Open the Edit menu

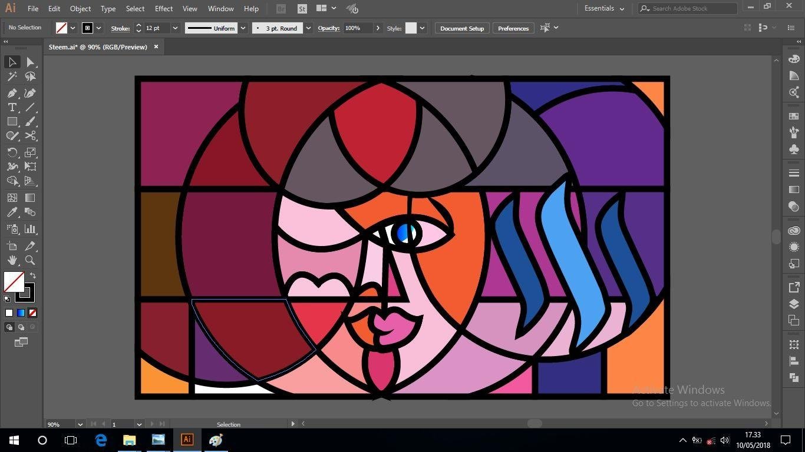point(54,9)
